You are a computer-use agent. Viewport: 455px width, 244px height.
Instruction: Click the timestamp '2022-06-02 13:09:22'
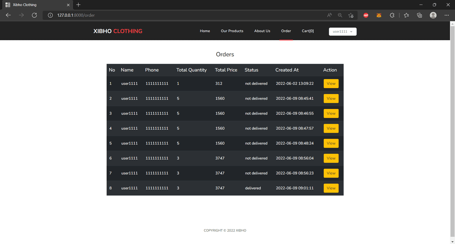[x=295, y=83]
